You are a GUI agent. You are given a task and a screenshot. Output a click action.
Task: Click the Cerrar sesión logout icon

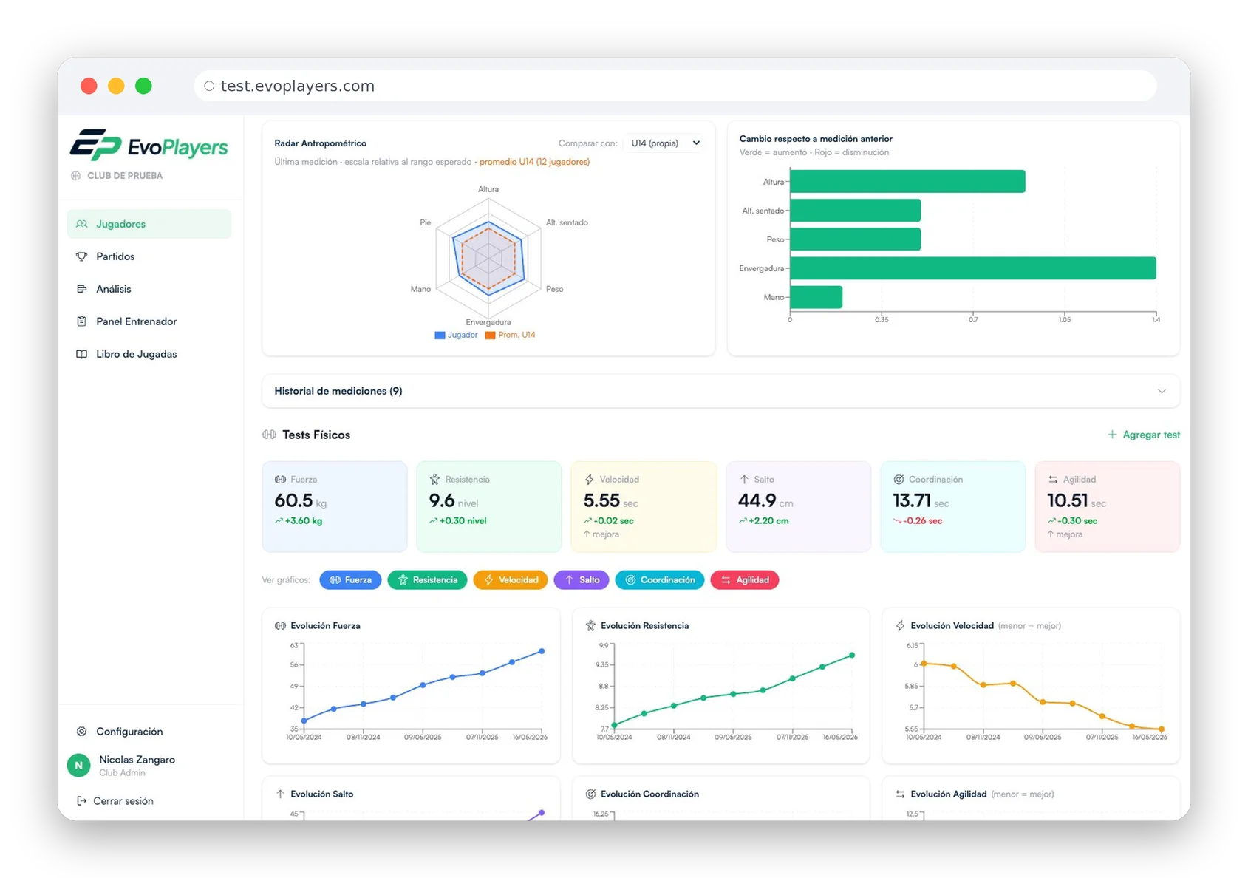(x=82, y=801)
